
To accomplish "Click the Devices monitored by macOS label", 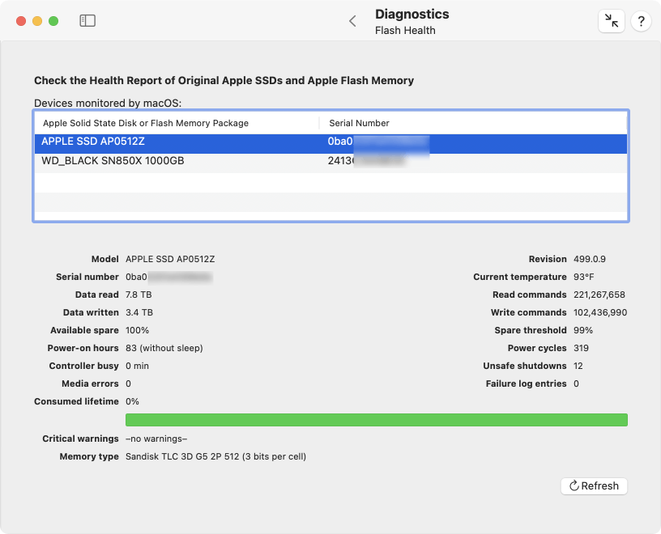I will click(108, 104).
